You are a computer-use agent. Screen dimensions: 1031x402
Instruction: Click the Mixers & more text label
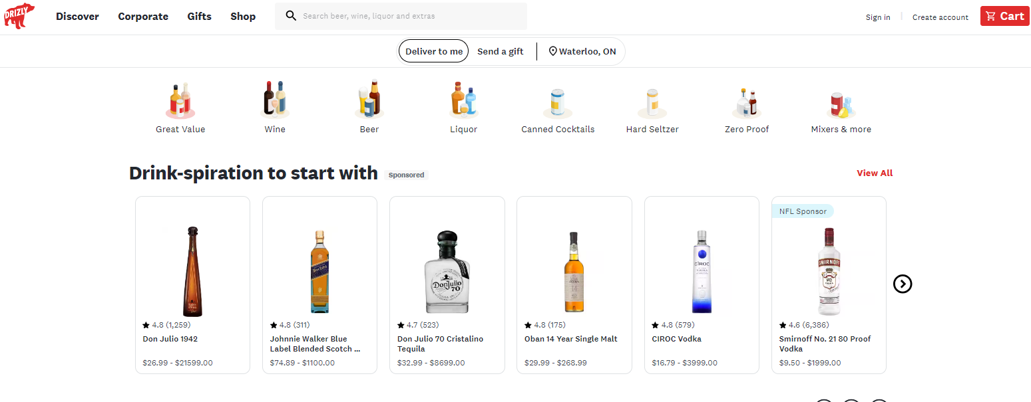click(x=841, y=130)
